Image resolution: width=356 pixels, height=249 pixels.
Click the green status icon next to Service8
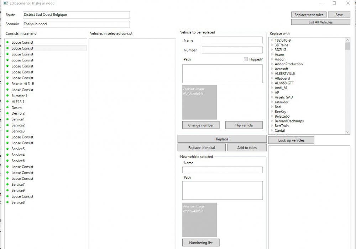pyautogui.click(x=8, y=202)
